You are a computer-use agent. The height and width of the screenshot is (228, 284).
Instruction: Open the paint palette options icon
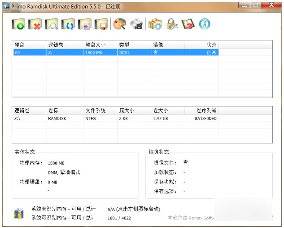119,24
